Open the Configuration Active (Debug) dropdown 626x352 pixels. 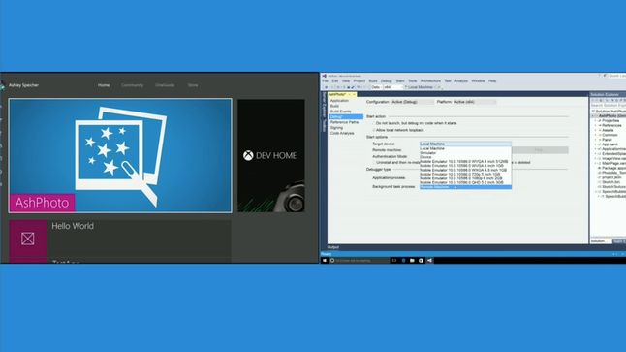point(412,102)
